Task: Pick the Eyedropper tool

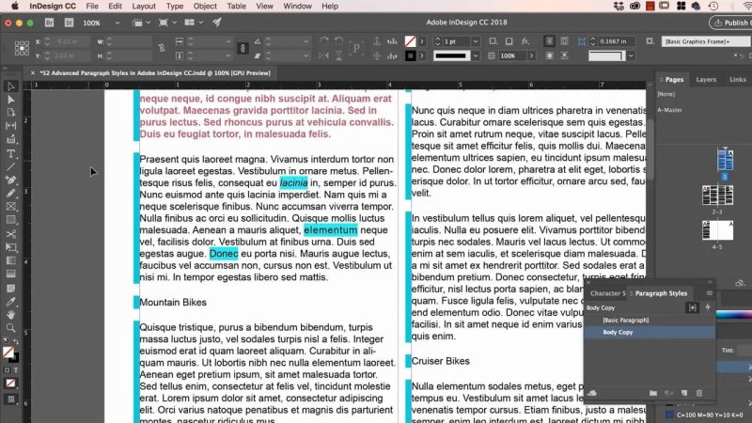Action: pos(10,302)
